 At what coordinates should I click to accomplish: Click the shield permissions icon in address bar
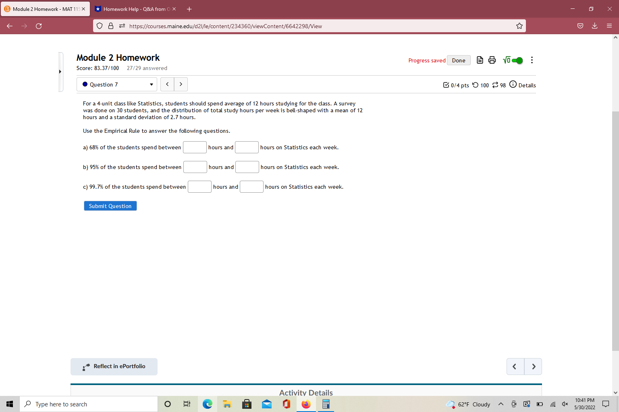coord(99,25)
